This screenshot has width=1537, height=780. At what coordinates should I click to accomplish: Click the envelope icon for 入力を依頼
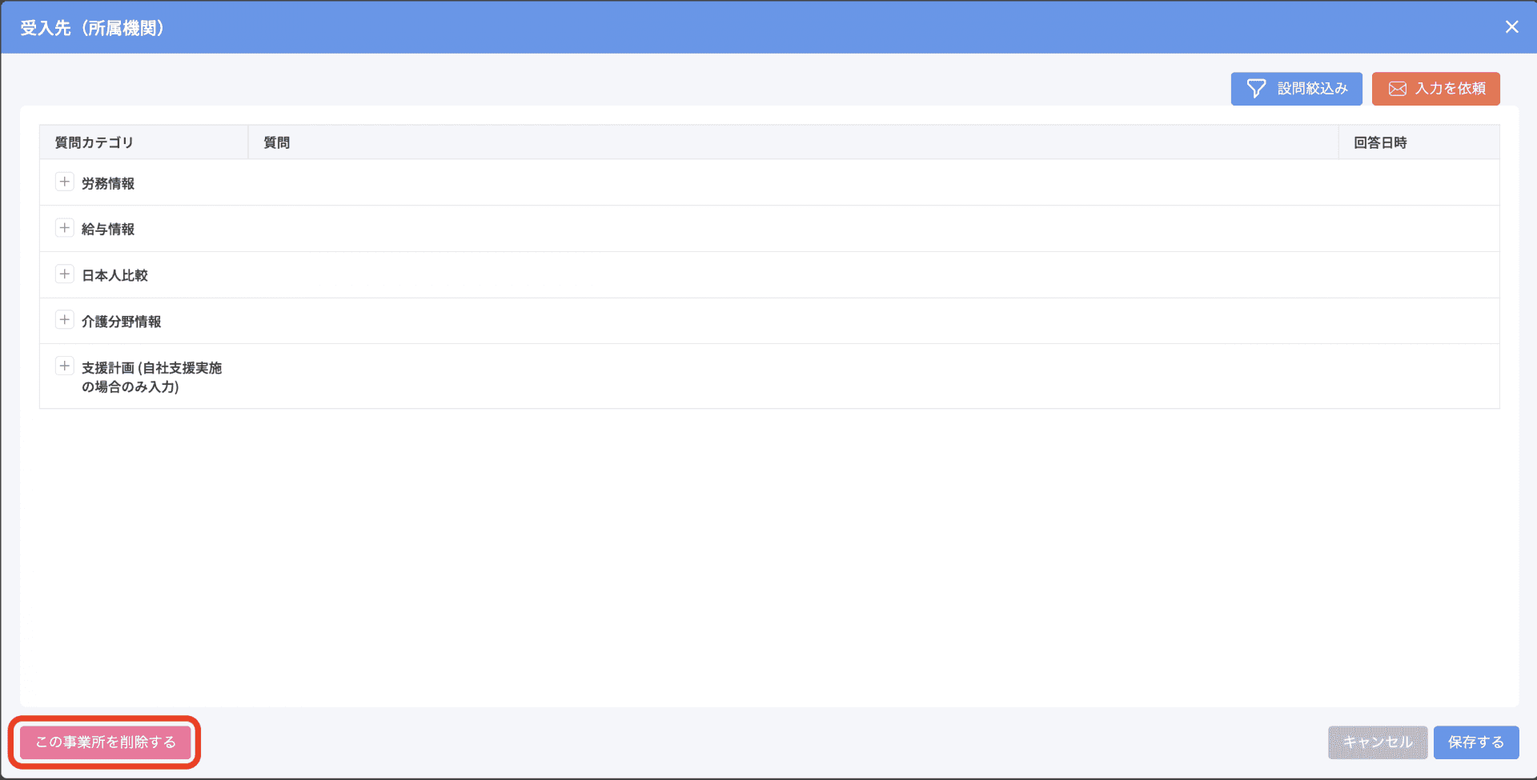tap(1397, 89)
